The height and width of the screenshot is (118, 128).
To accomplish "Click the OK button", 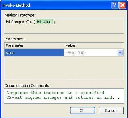I will (x=83, y=111).
